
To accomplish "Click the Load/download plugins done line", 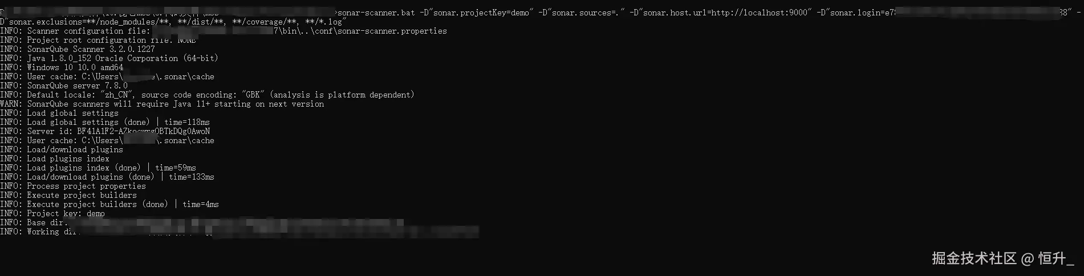I will point(107,177).
